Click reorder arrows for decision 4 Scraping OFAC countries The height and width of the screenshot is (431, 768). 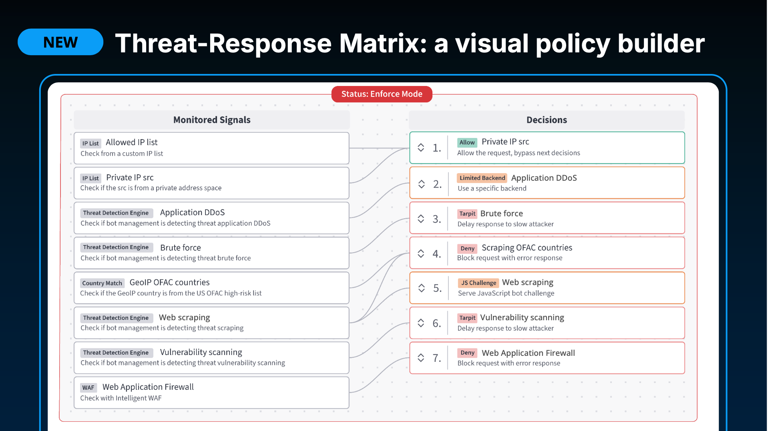coord(421,253)
